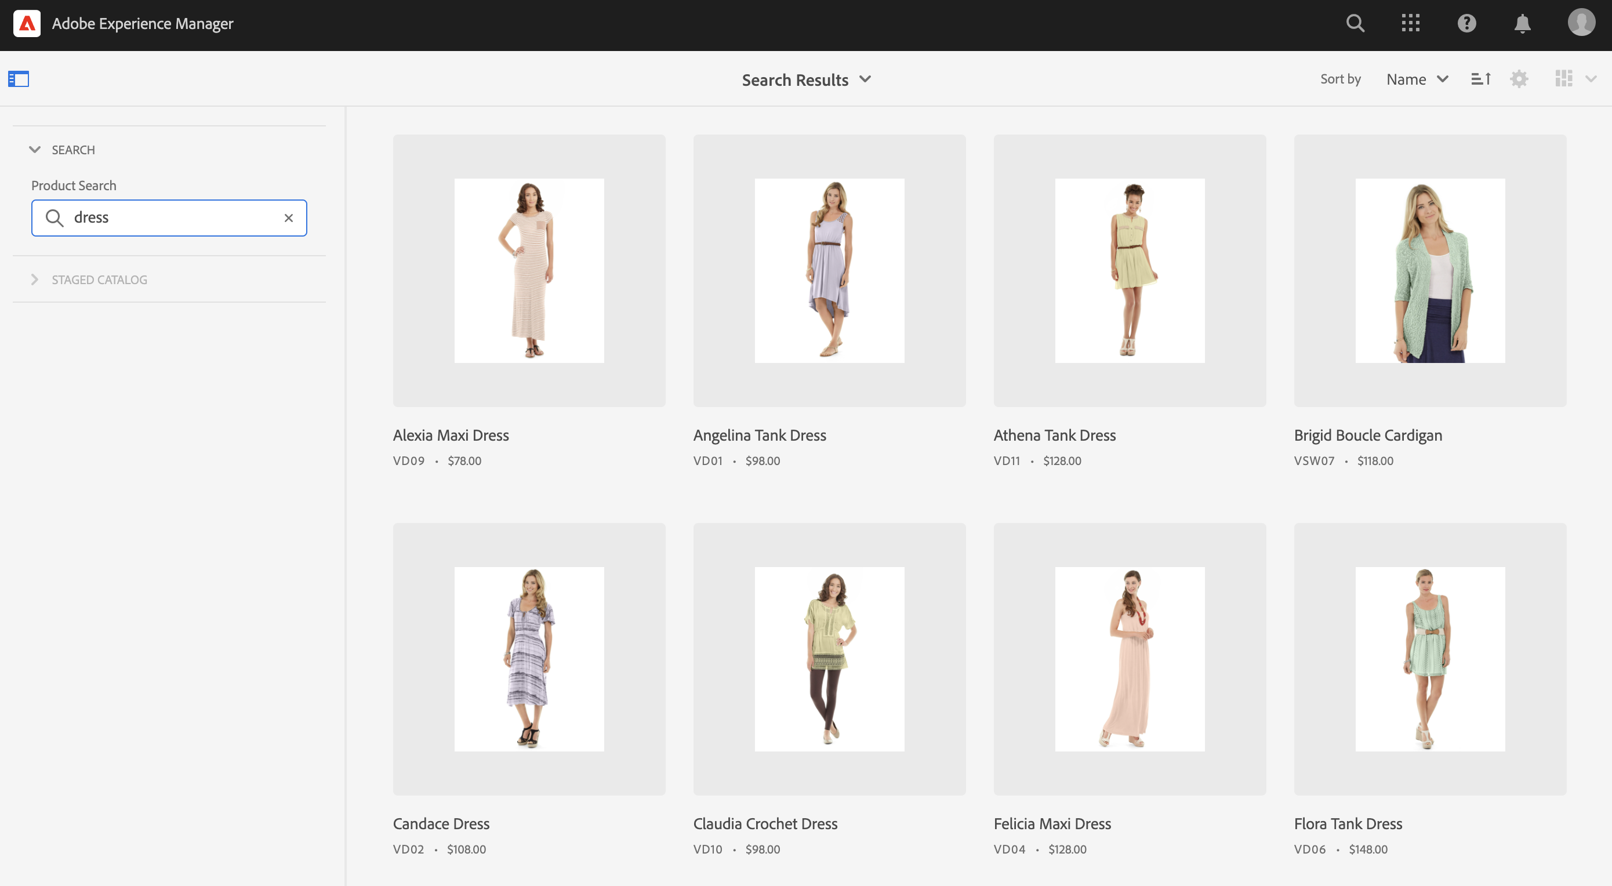
Task: Clear the Product Search text field
Action: click(x=289, y=218)
